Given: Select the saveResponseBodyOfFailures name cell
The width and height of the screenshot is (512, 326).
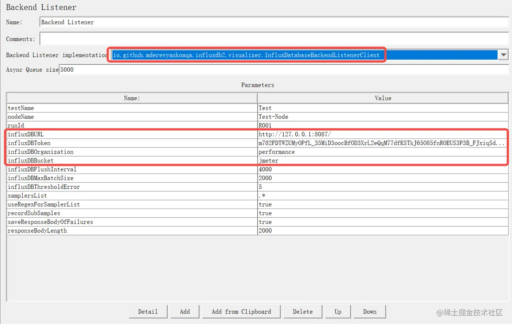Looking at the screenshot, I should pyautogui.click(x=132, y=222).
